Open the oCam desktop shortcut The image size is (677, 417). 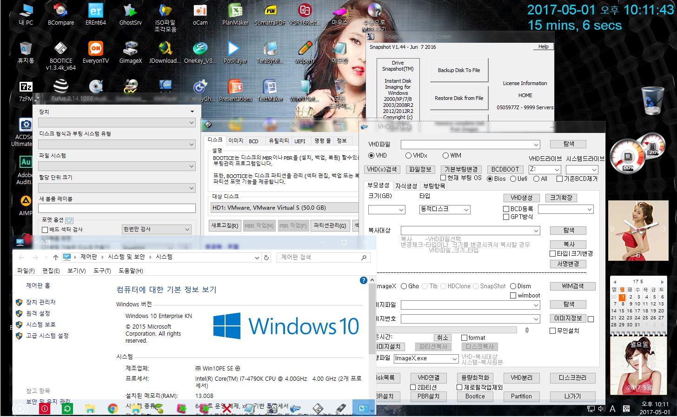click(x=200, y=14)
